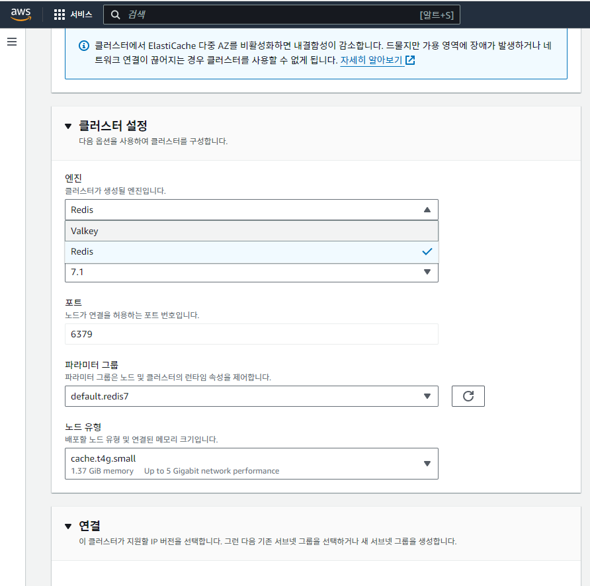Click the 1.37 GiB memory text

(x=103, y=471)
